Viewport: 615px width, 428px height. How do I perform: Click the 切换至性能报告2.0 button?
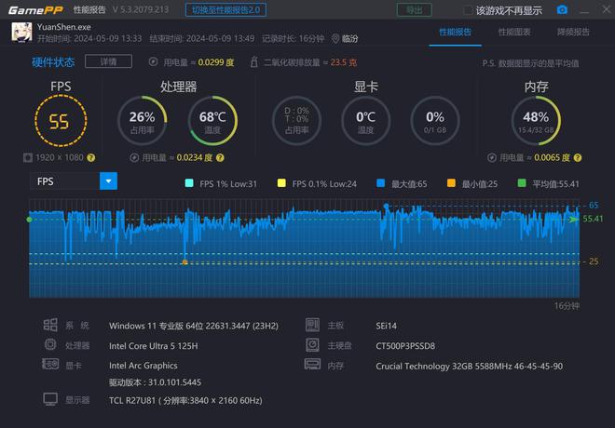click(225, 10)
